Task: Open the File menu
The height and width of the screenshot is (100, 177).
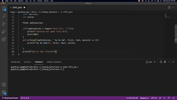Action: click(x=11, y=1)
